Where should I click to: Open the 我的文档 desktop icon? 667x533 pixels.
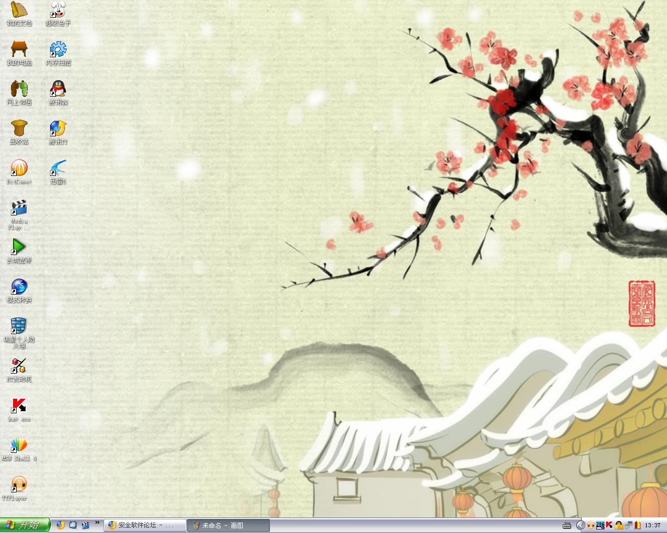point(19,14)
